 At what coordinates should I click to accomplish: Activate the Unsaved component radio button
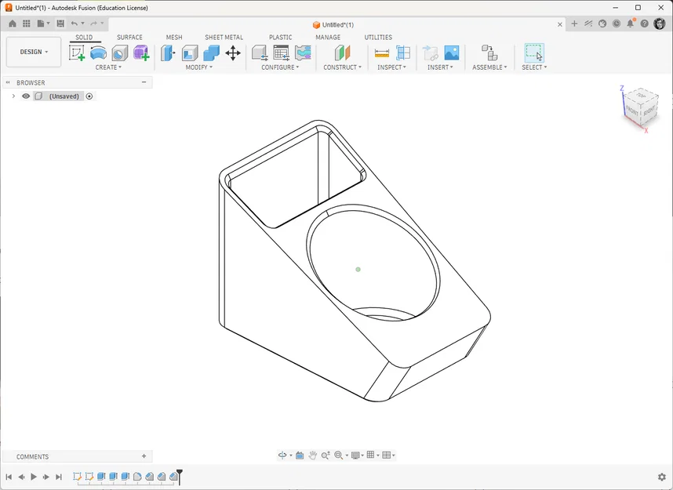tap(89, 96)
